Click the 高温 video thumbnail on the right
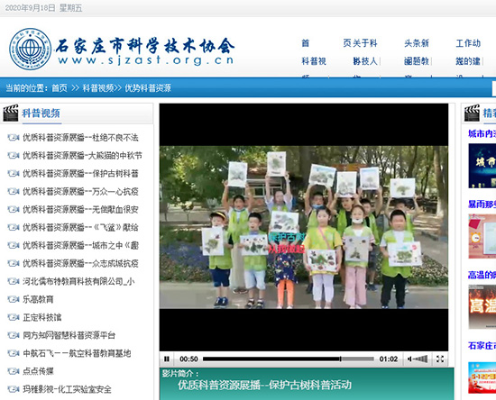The image size is (496, 400). (x=482, y=306)
